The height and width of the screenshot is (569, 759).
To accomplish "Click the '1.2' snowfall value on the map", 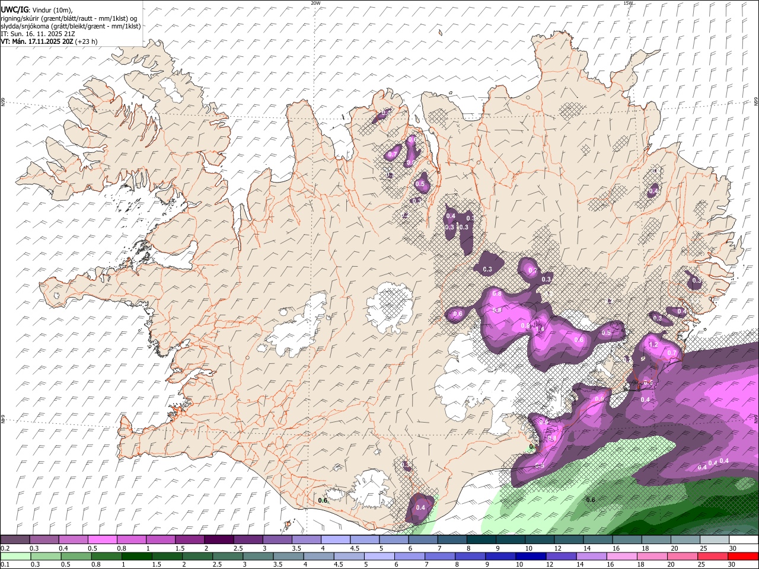I will pyautogui.click(x=653, y=344).
